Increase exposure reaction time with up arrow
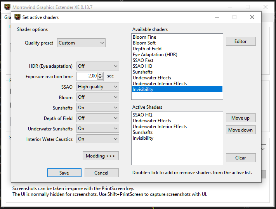The height and width of the screenshot is (209, 276). tap(101, 74)
